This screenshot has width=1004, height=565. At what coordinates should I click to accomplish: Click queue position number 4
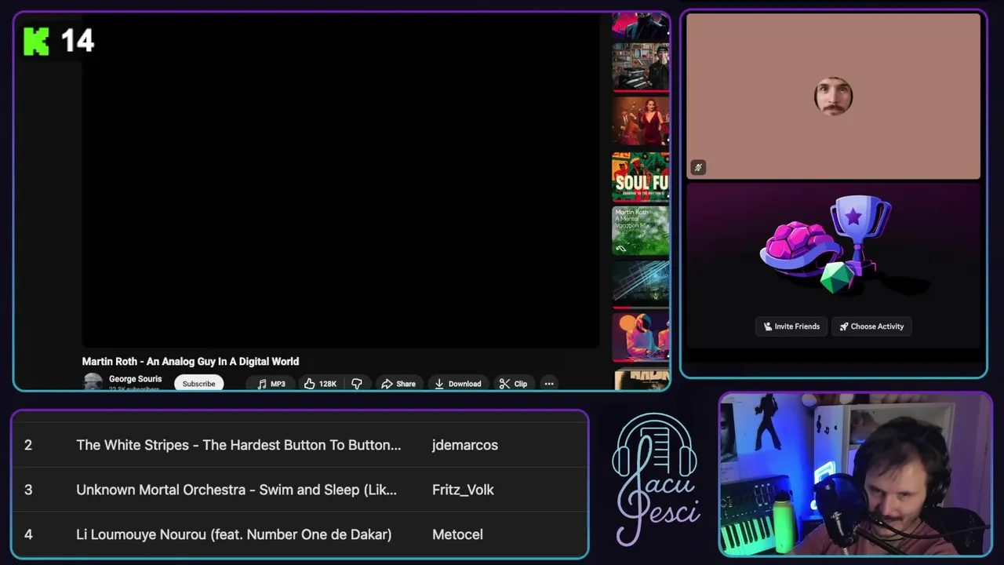(28, 534)
